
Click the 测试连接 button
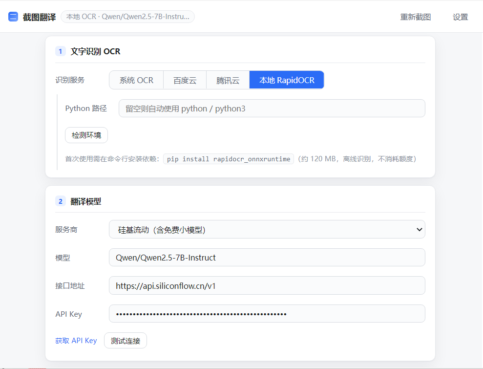(126, 341)
